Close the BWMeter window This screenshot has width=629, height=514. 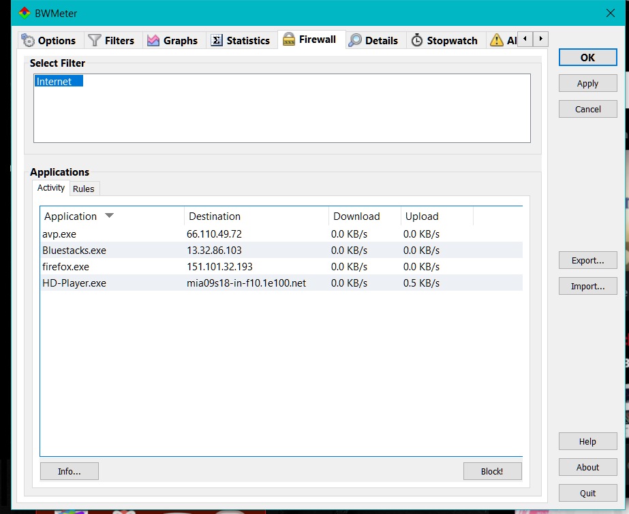click(610, 13)
